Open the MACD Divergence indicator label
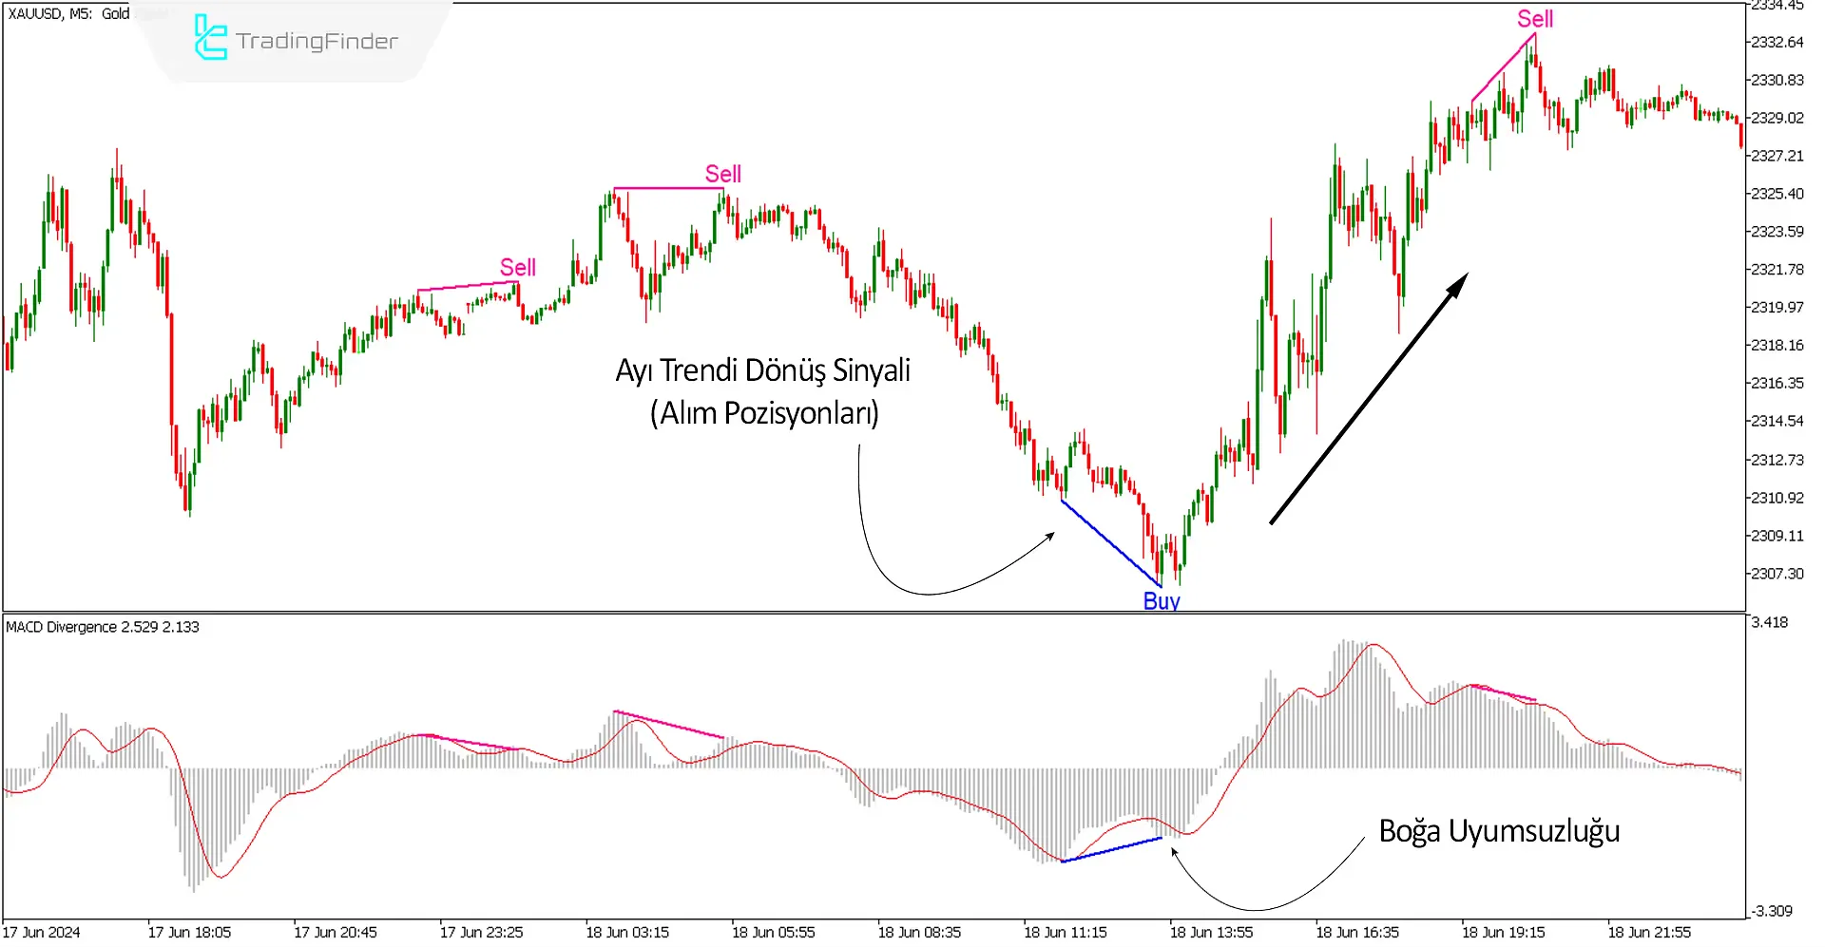The width and height of the screenshot is (1825, 947). click(x=103, y=627)
